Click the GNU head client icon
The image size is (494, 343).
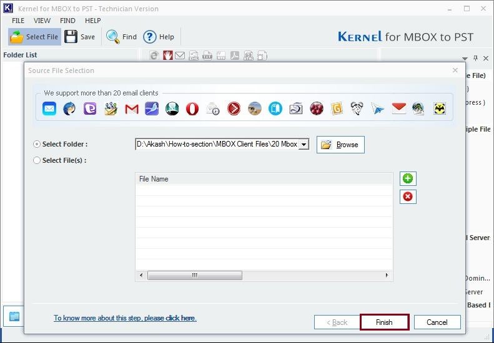pos(357,109)
